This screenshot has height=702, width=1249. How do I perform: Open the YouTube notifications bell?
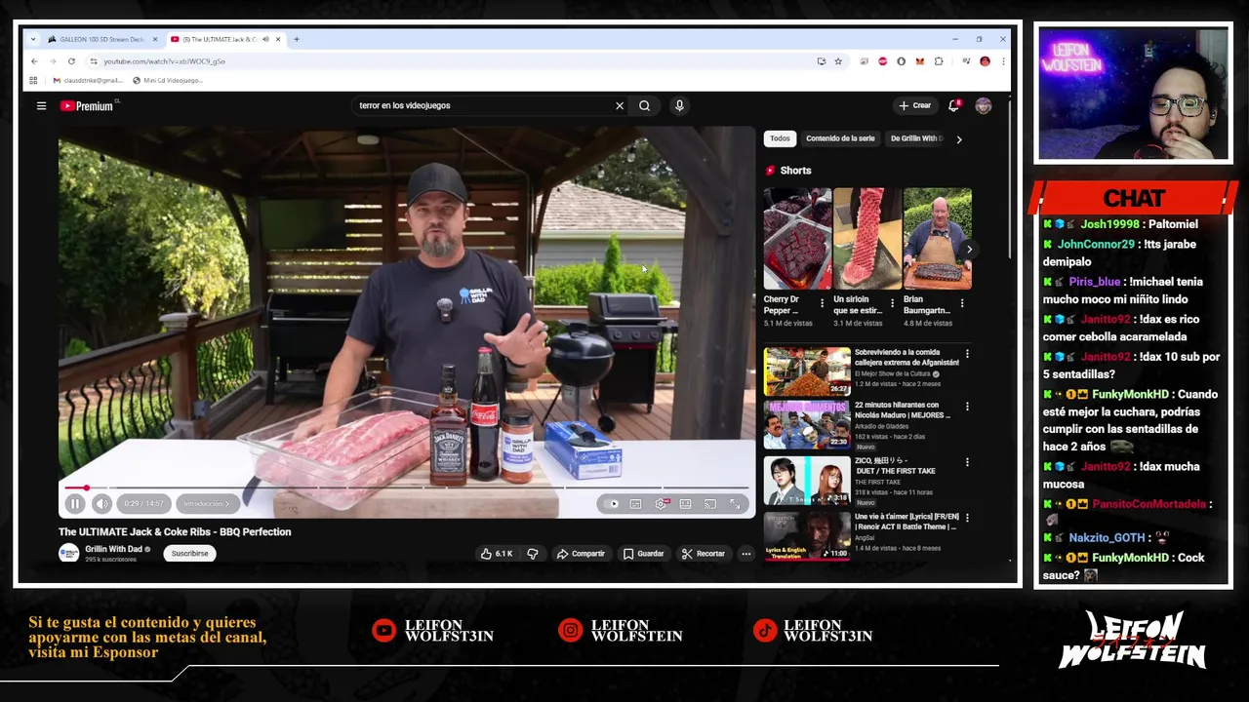coord(954,105)
